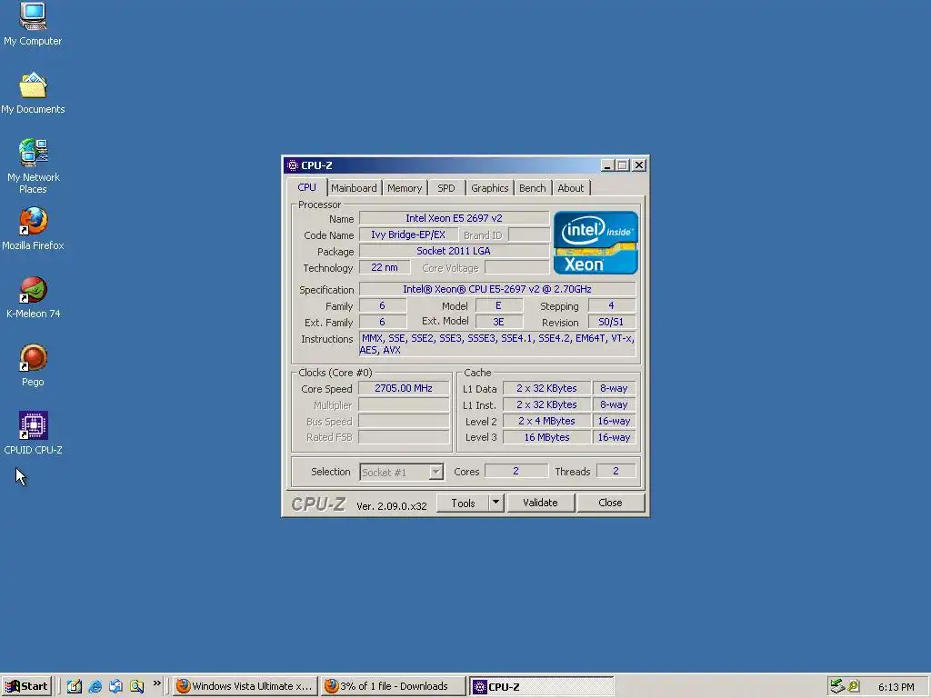Screen dimensions: 931x698
Task: Click the Instructions list text
Action: pyautogui.click(x=497, y=344)
